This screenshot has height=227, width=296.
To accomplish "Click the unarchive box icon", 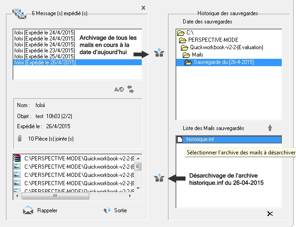I will point(159,178).
